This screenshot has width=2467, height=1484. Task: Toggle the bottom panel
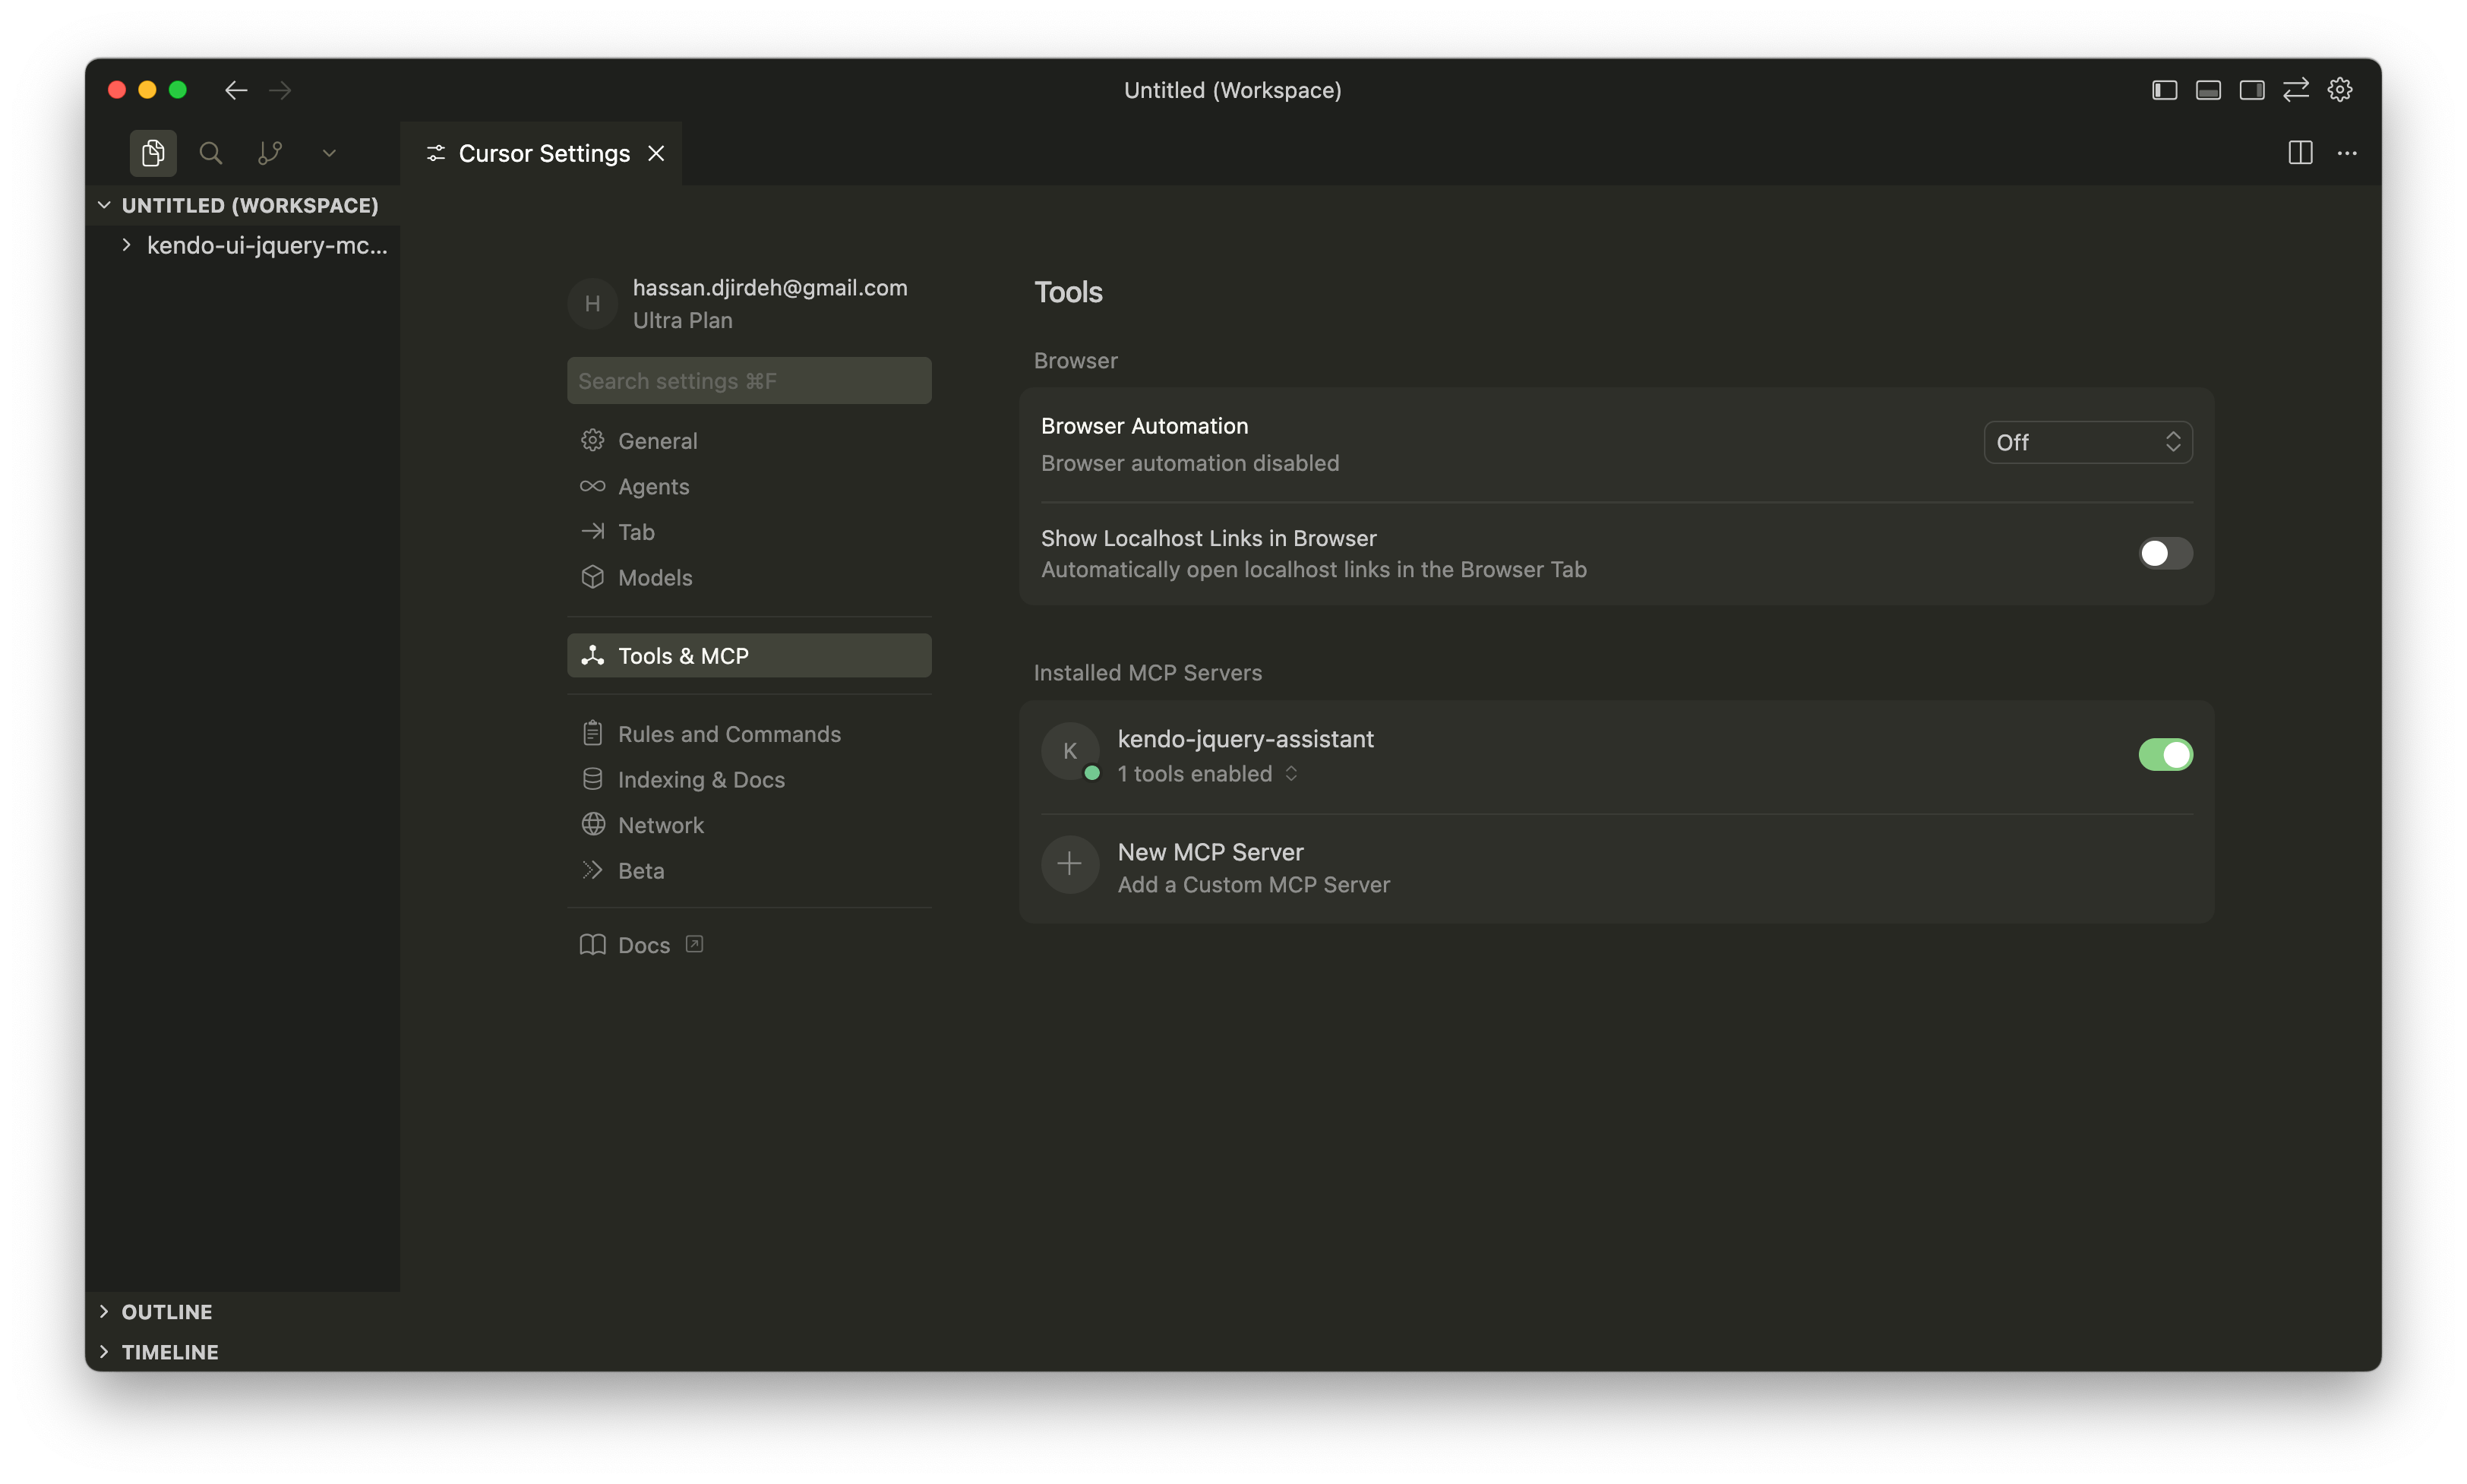click(x=2208, y=90)
